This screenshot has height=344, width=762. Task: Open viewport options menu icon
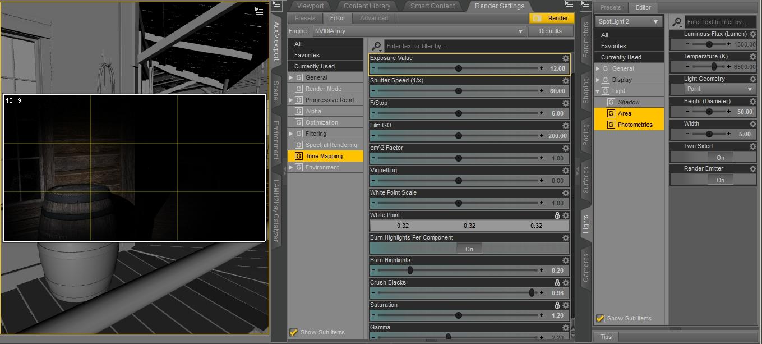point(259,10)
